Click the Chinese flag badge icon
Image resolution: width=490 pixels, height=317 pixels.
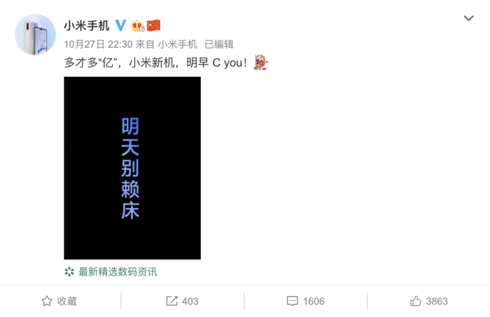(x=153, y=26)
